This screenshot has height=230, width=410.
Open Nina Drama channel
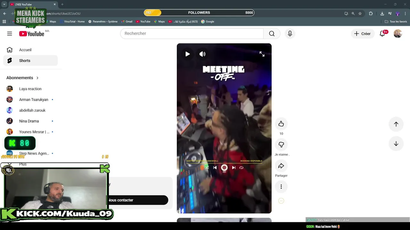click(x=30, y=121)
